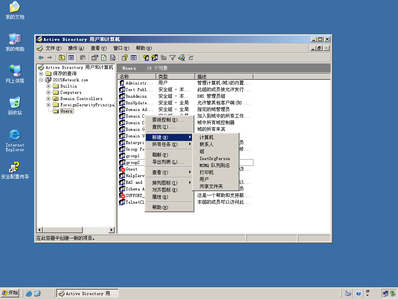Image resolution: width=398 pixels, height=299 pixels.
Task: Click the keyboard icon in the taskbar
Action: pyautogui.click(x=348, y=294)
